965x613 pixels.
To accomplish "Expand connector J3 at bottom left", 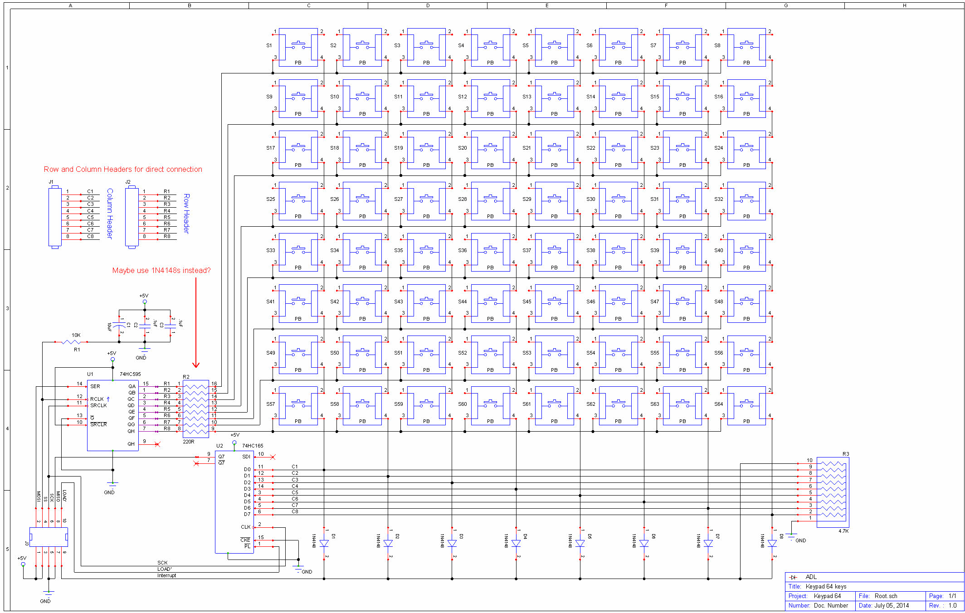I will click(x=50, y=537).
